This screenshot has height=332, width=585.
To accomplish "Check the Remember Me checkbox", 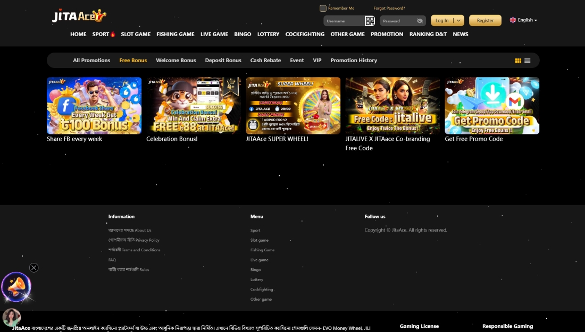I will pos(323,8).
